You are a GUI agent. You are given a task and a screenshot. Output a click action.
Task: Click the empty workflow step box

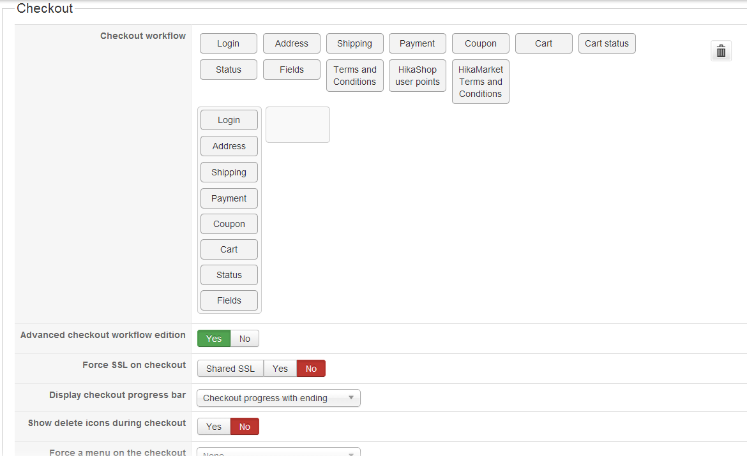click(x=298, y=124)
